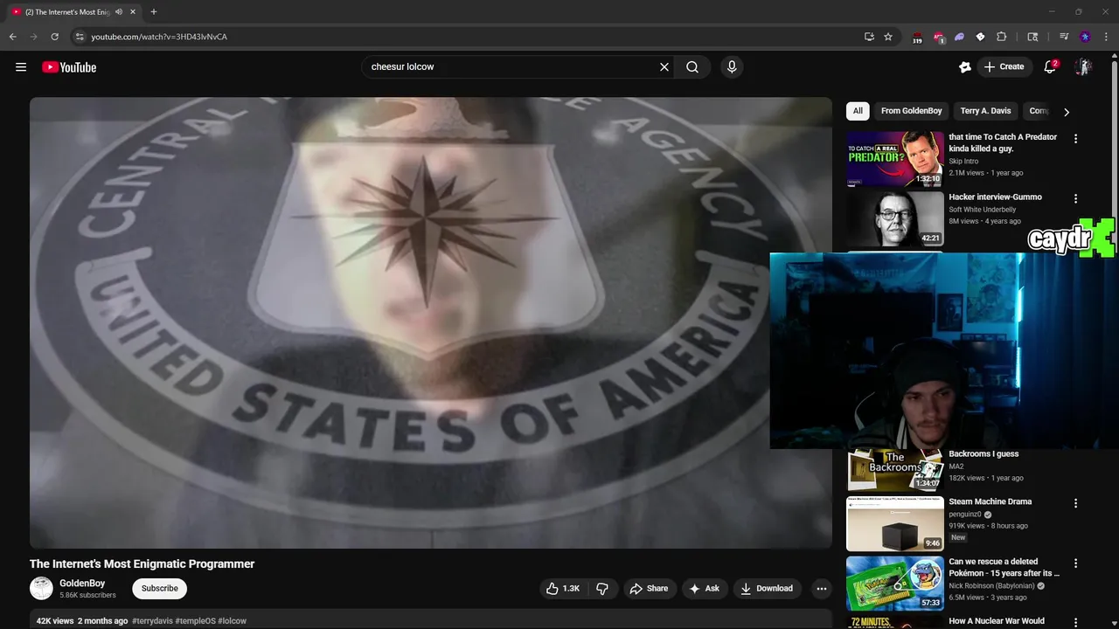1119x629 pixels.
Task: Open the YouTube guide hamburger menu
Action: [21, 67]
